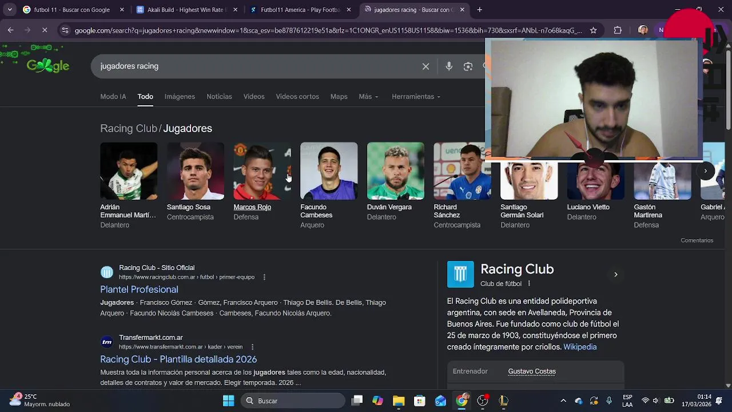Open Outlook from the taskbar
Viewport: 732px width, 412px height.
point(440,401)
